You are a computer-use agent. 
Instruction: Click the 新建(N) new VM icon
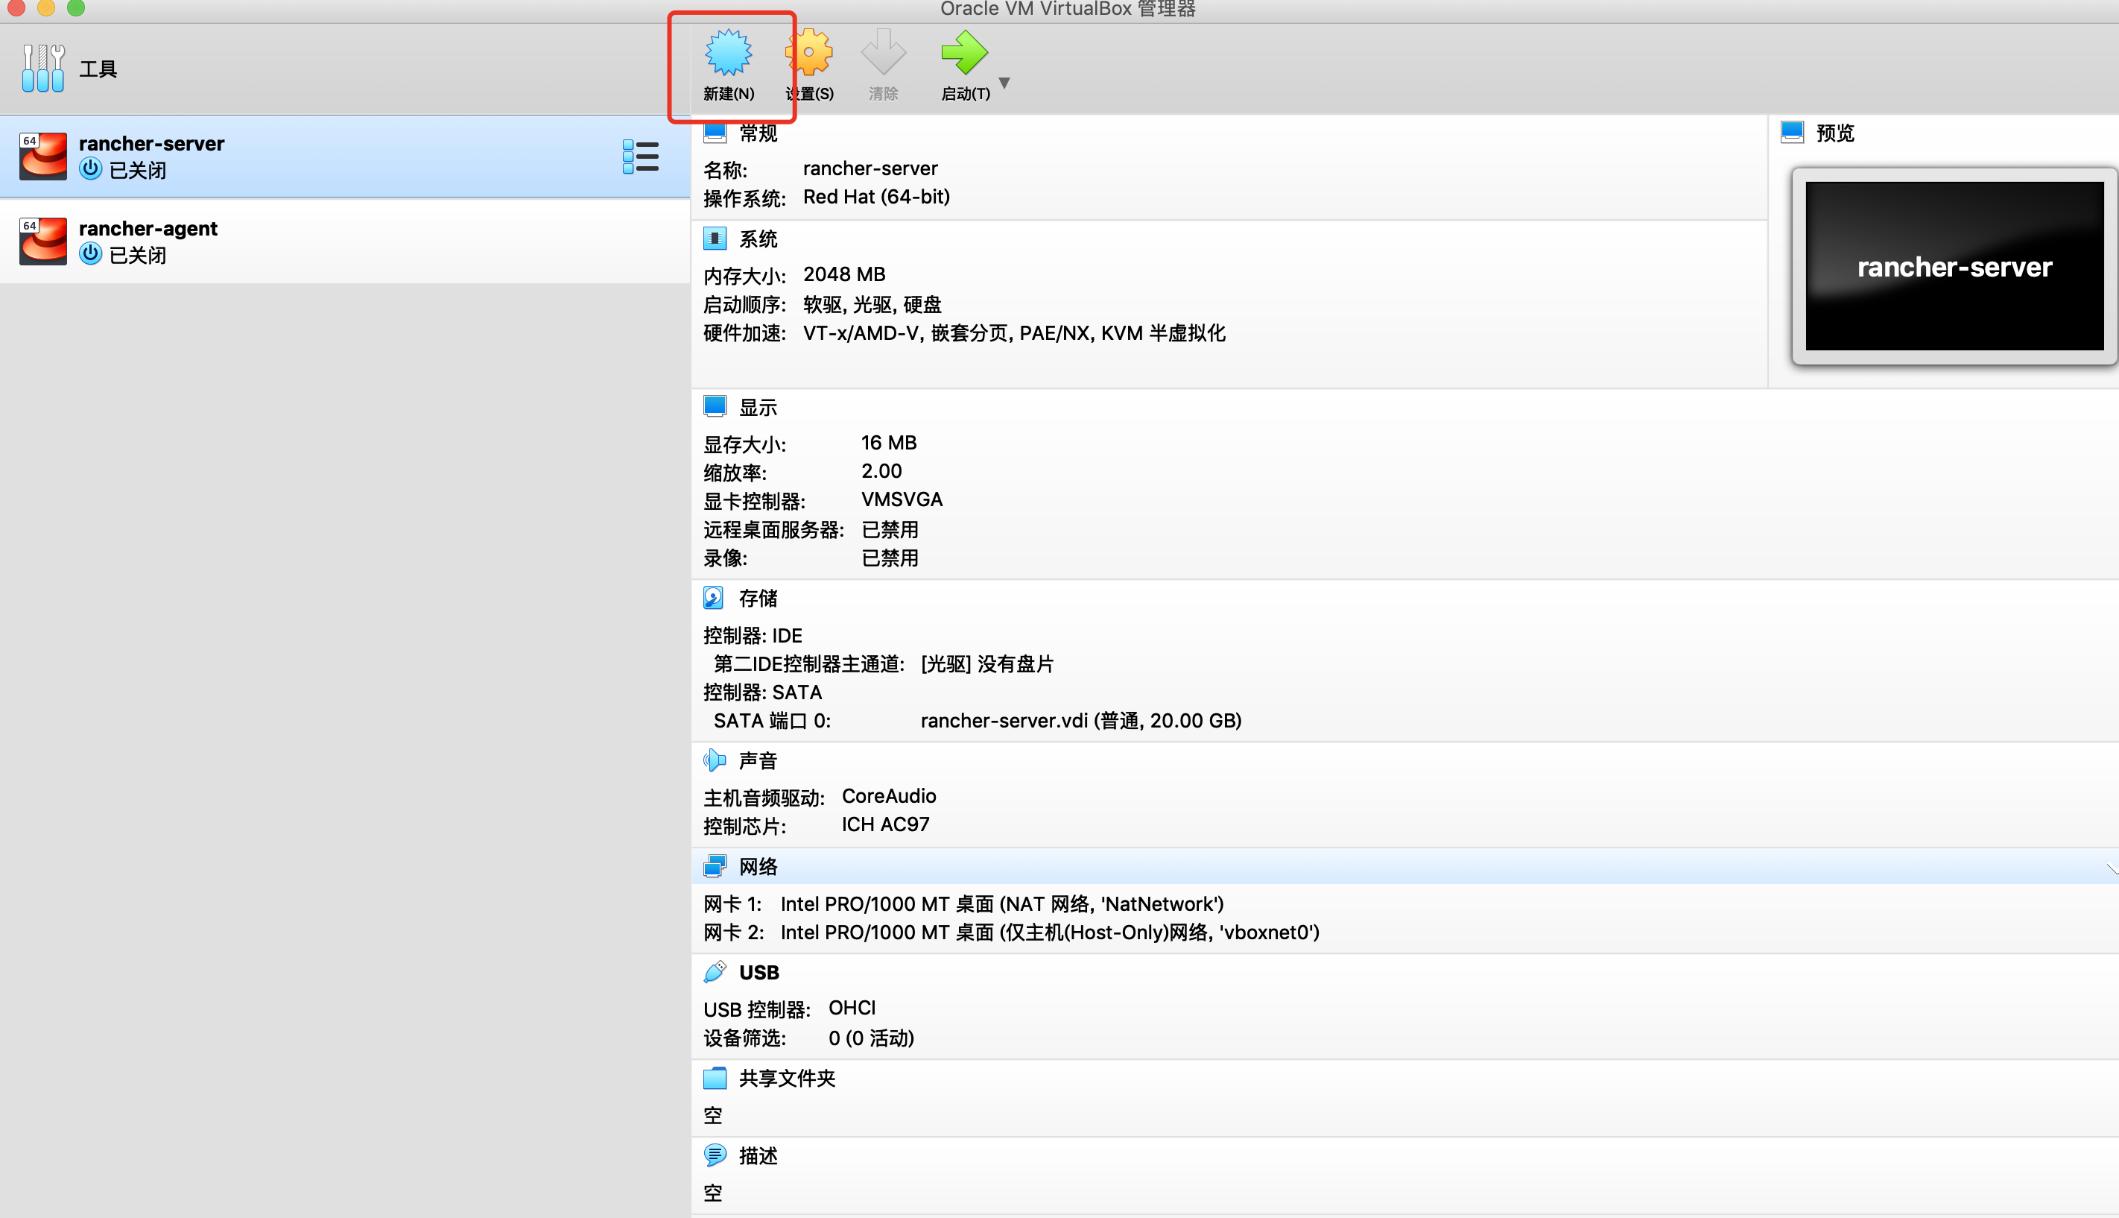(728, 52)
